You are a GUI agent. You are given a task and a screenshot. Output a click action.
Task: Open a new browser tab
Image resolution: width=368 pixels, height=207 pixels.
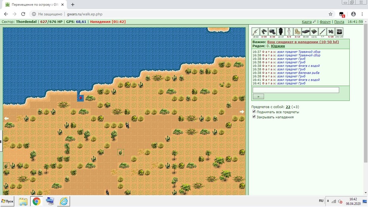point(73,4)
